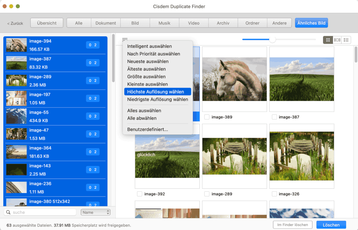Image resolution: width=358 pixels, height=230 pixels.
Task: Open Benutzerdefiniert... option
Action: (157, 129)
